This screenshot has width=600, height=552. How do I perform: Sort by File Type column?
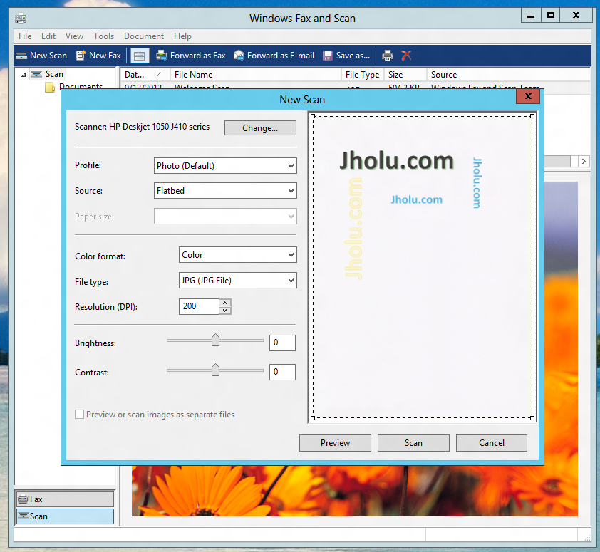click(x=363, y=75)
